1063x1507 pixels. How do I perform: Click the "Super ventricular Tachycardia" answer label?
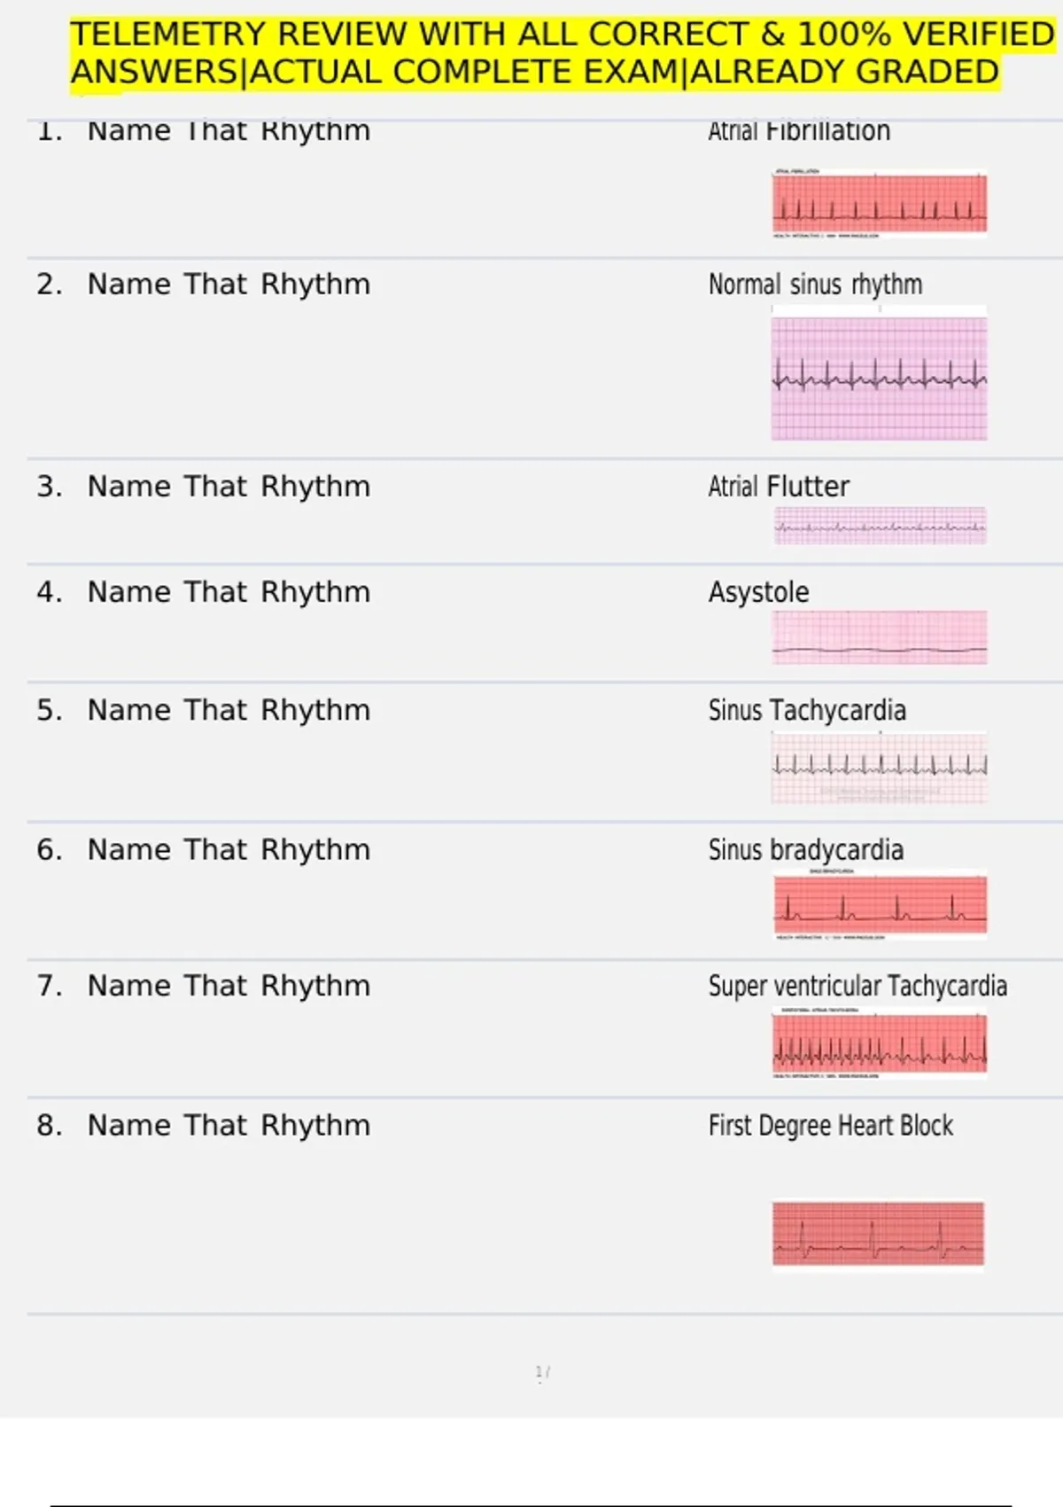point(857,986)
